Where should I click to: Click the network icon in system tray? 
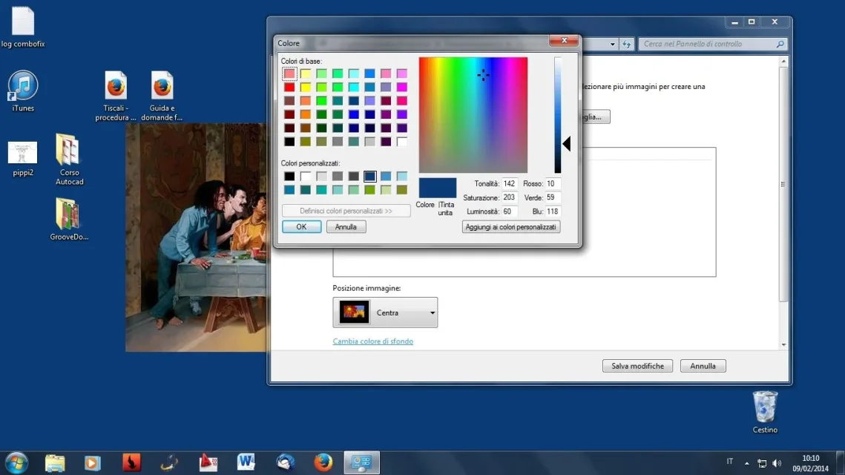click(761, 463)
